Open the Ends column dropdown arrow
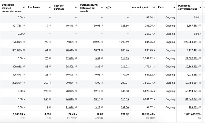 pos(174,7)
